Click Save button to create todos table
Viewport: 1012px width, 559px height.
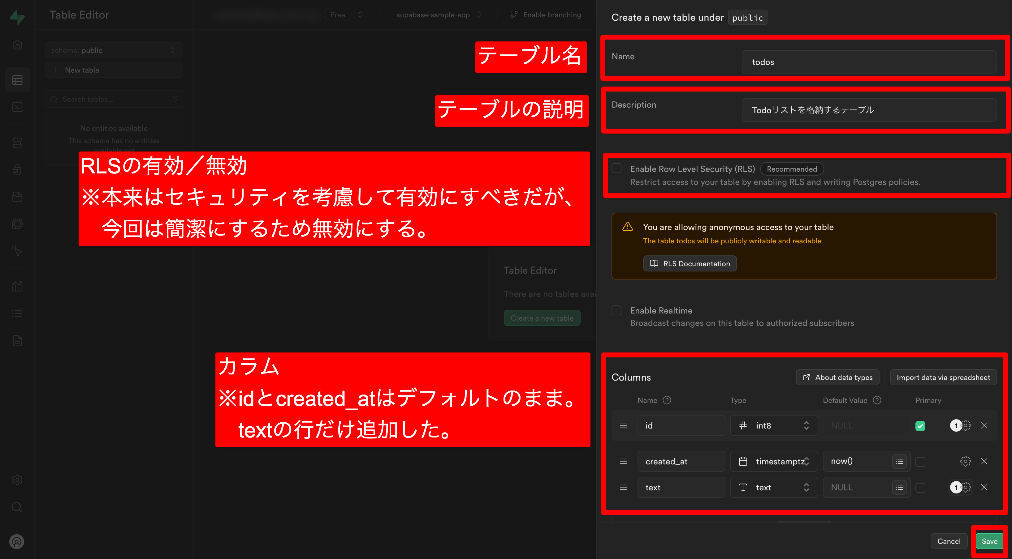pos(991,540)
